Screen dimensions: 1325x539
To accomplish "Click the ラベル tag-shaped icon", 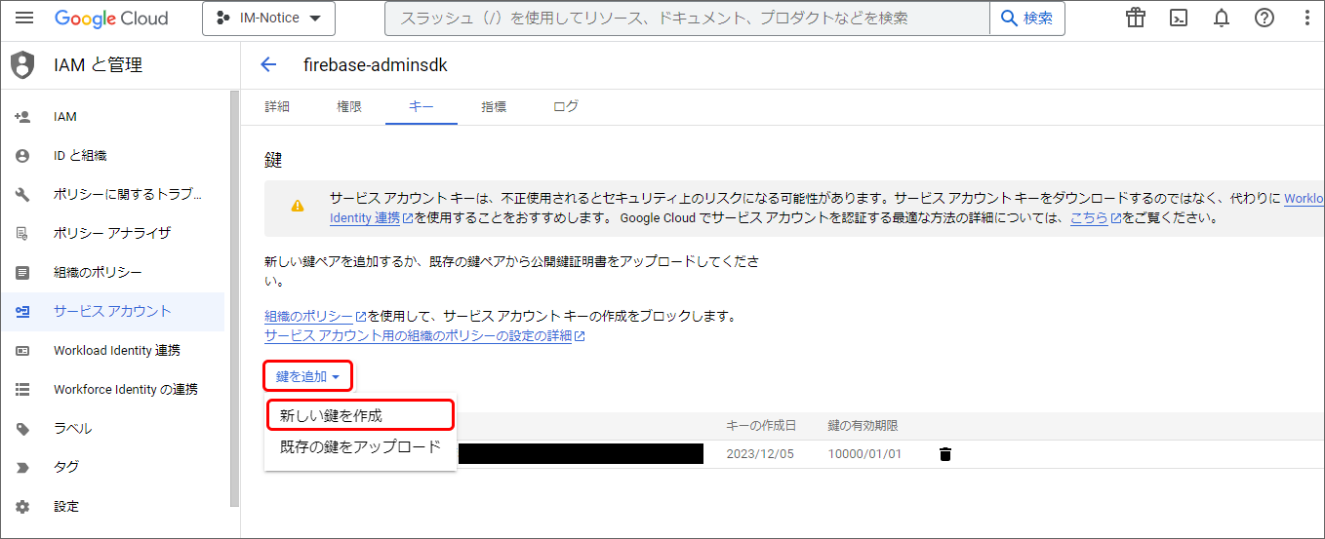I will click(22, 429).
